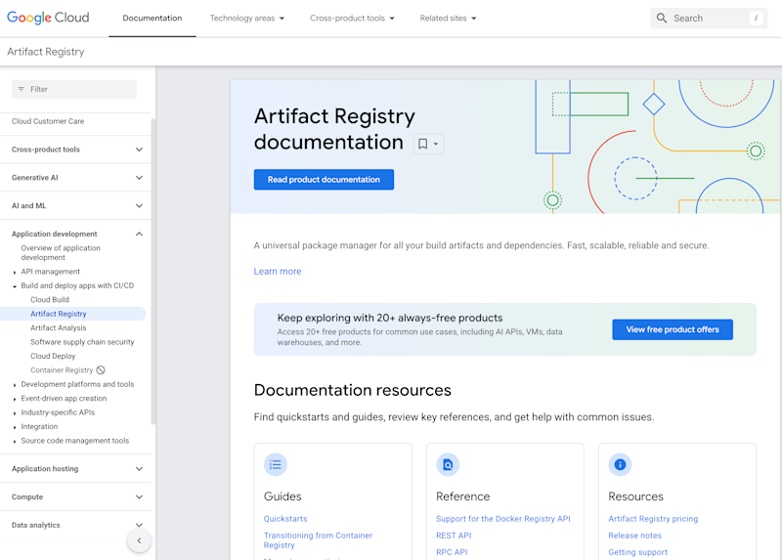Image resolution: width=782 pixels, height=560 pixels.
Task: Expand Industry-specific APIs
Action: tap(15, 412)
